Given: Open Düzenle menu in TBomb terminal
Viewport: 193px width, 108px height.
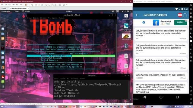Looking at the screenshot, I should 36,18.
